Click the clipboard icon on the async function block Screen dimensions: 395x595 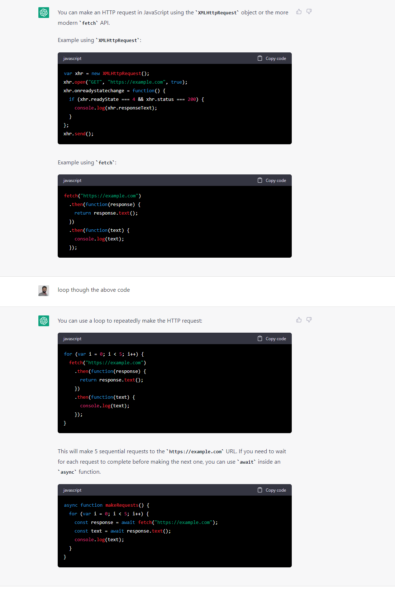(260, 490)
